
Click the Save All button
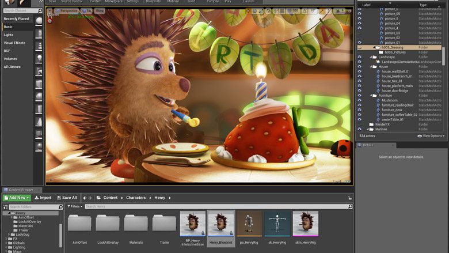pos(67,198)
